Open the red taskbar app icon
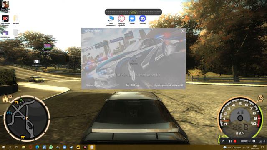This screenshot has width=267, height=150. pos(30,147)
